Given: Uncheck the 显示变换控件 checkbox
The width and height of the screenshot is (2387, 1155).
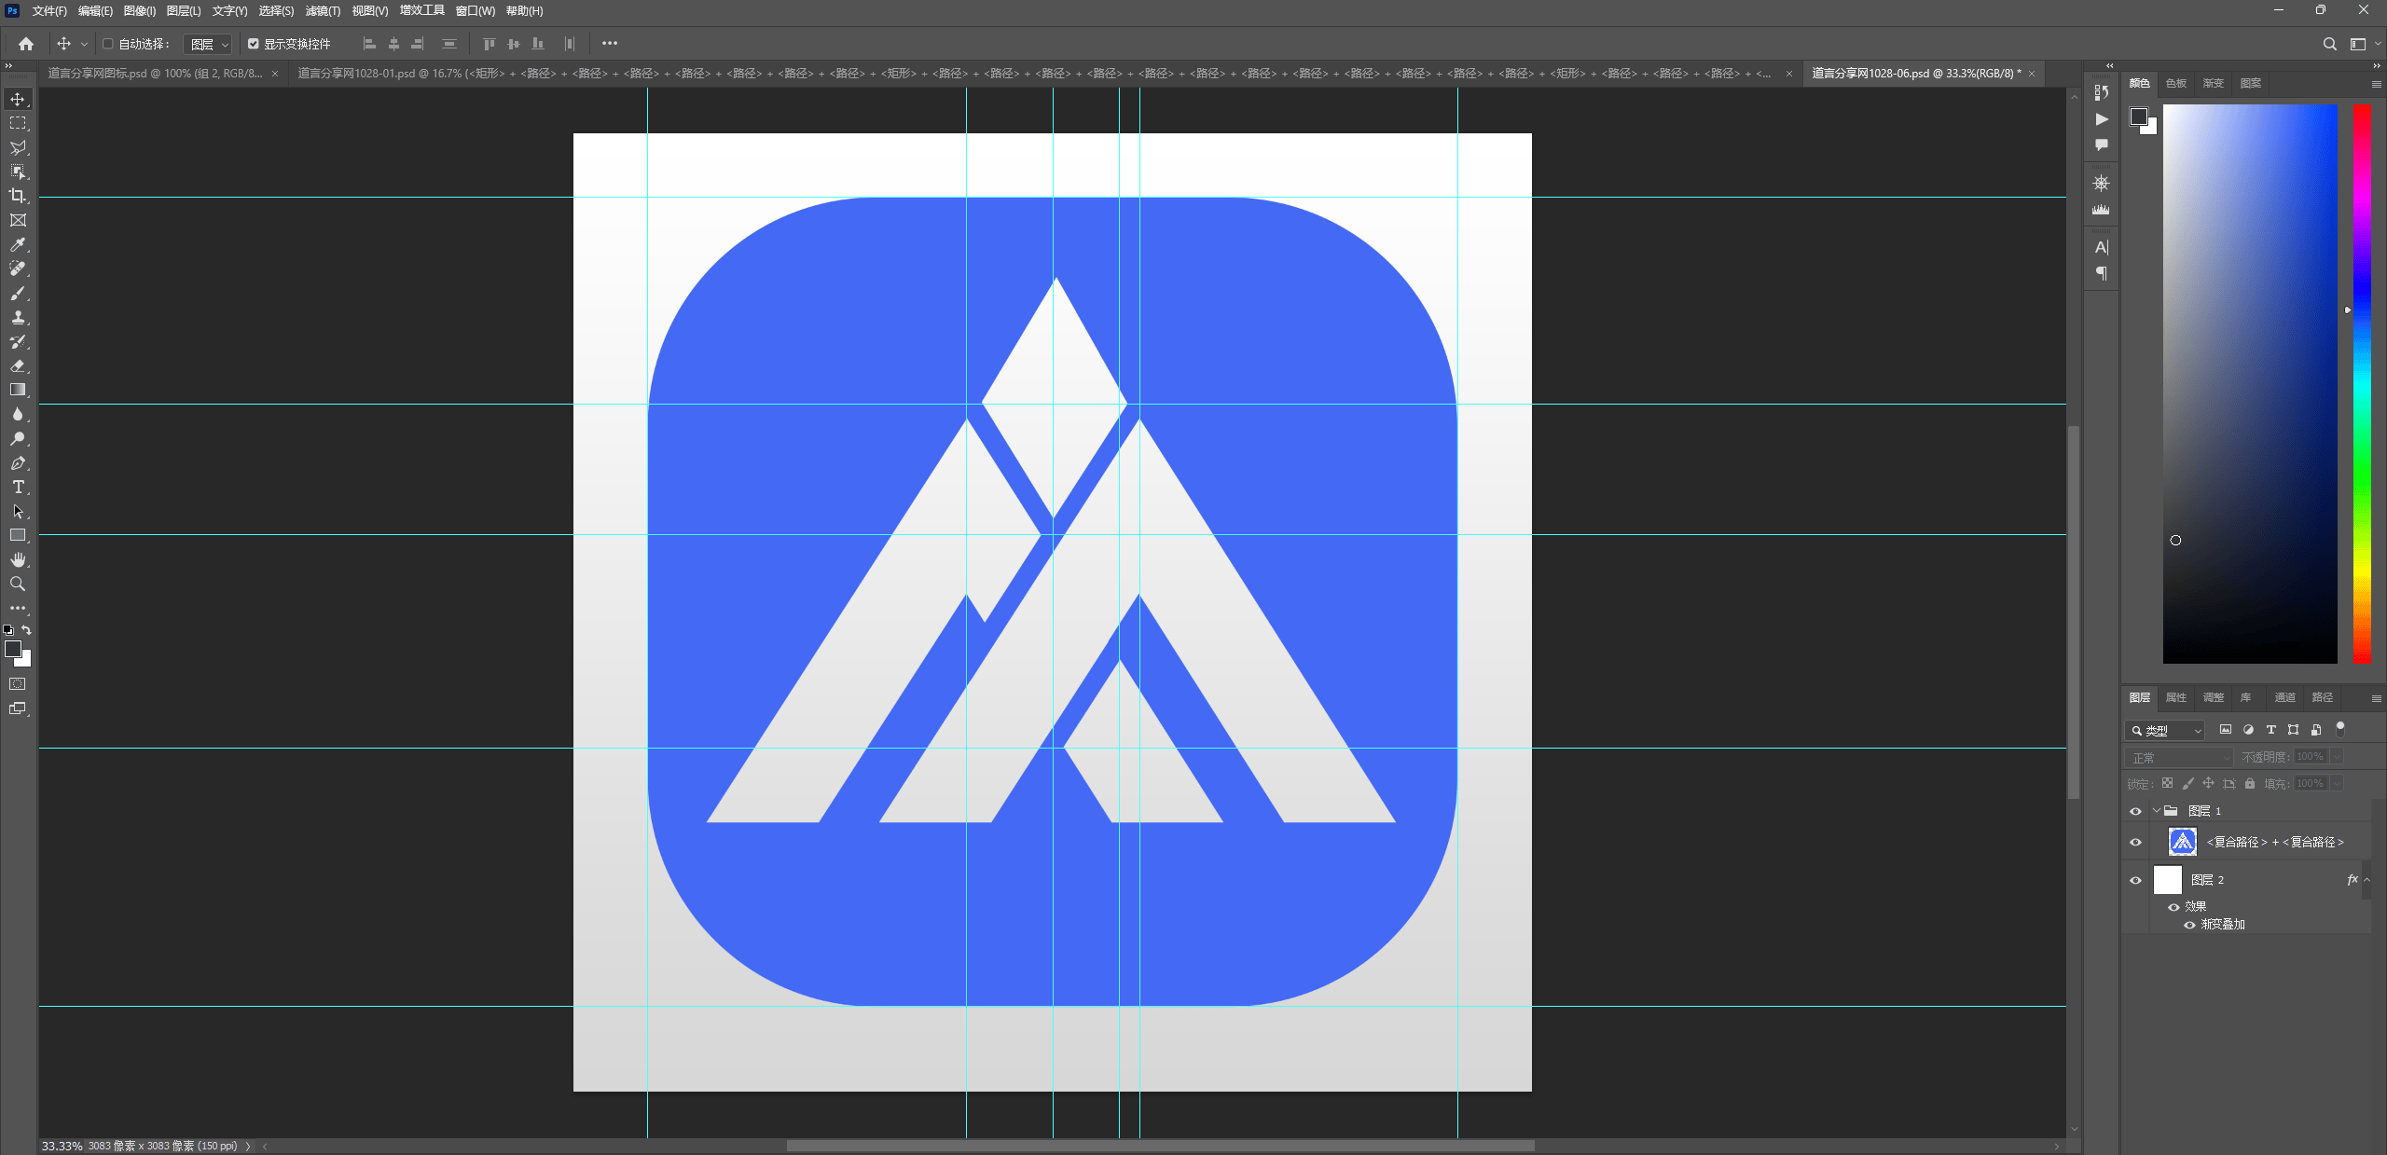Looking at the screenshot, I should (x=253, y=44).
